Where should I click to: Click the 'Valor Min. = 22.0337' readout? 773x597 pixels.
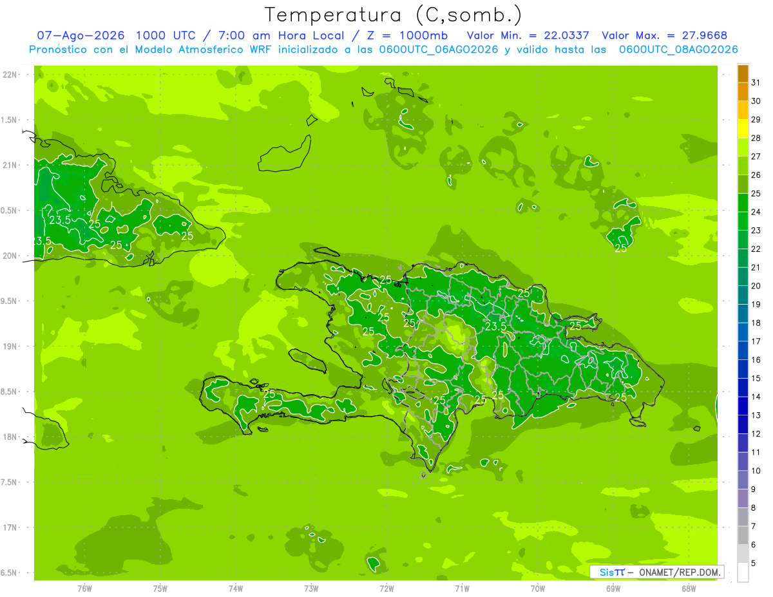click(528, 35)
